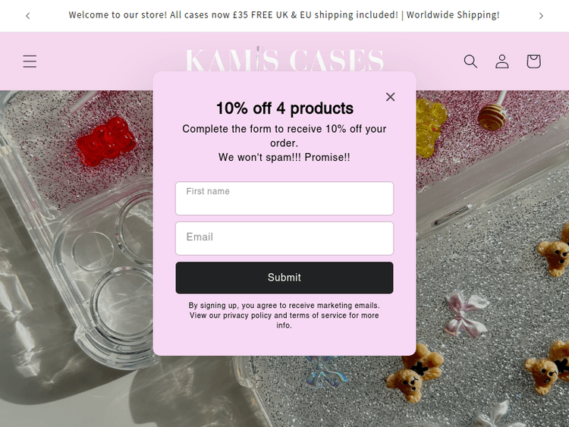The image size is (569, 427).
Task: Show the next announcement
Action: click(x=541, y=15)
